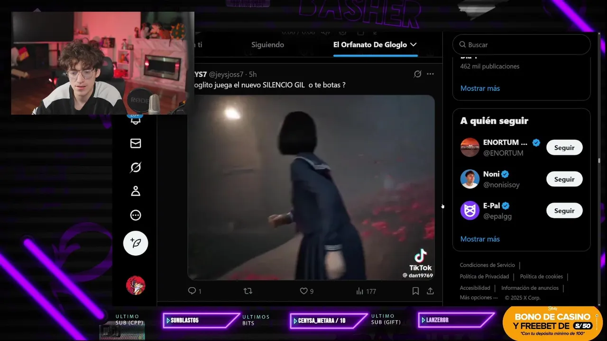Click the page scrollbar thumb on right
The height and width of the screenshot is (341, 607).
[x=598, y=160]
